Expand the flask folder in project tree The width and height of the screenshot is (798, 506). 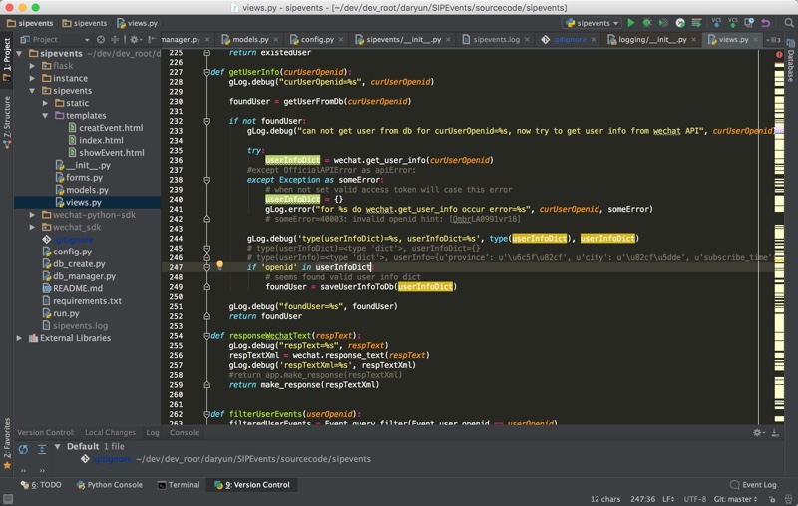tap(33, 66)
